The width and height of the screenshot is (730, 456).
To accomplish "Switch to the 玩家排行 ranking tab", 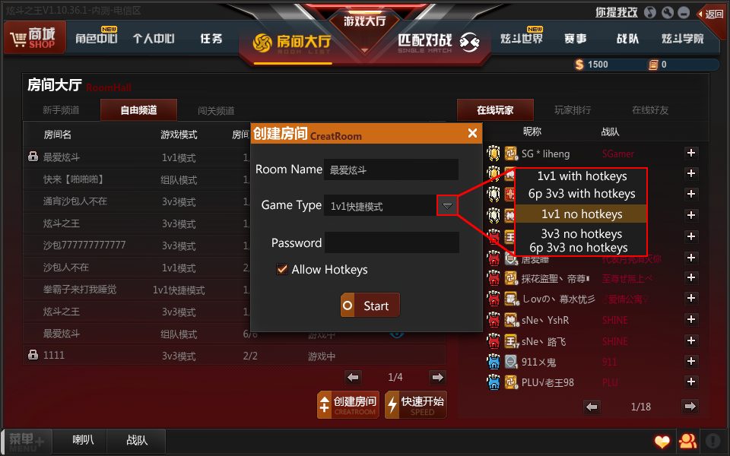I will point(573,110).
